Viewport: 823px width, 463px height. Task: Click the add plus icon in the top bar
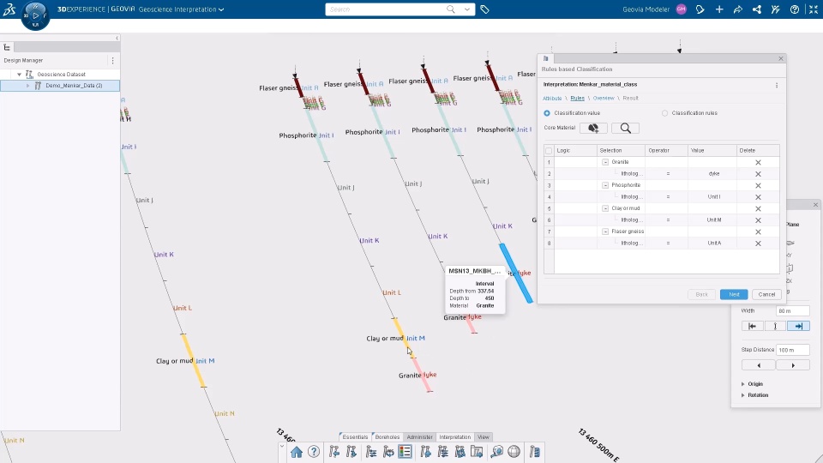pyautogui.click(x=719, y=9)
